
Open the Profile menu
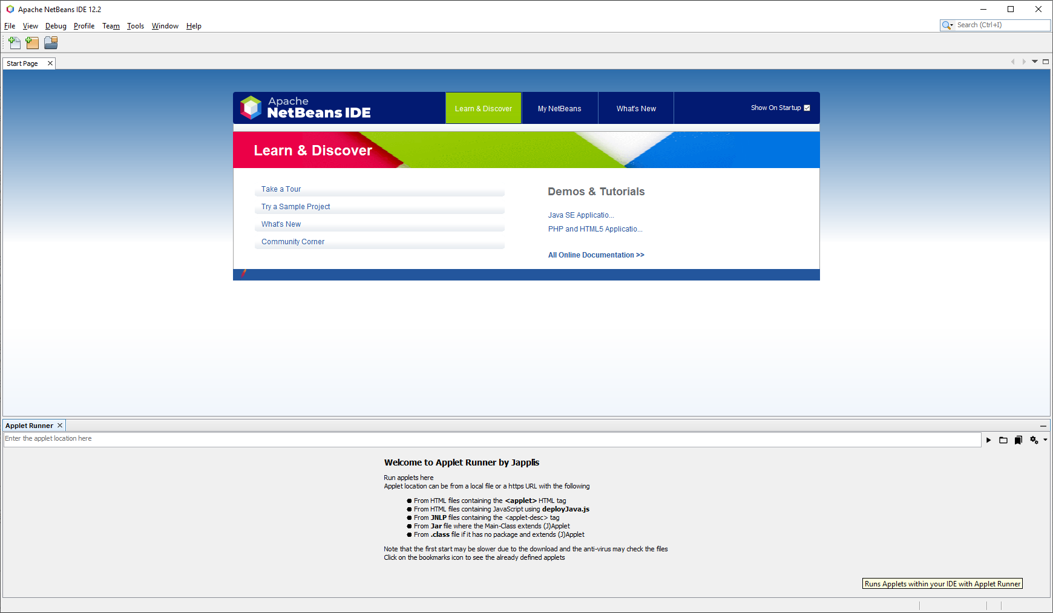(84, 26)
